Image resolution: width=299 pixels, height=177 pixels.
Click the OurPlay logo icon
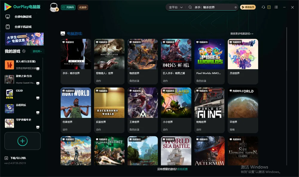point(8,7)
